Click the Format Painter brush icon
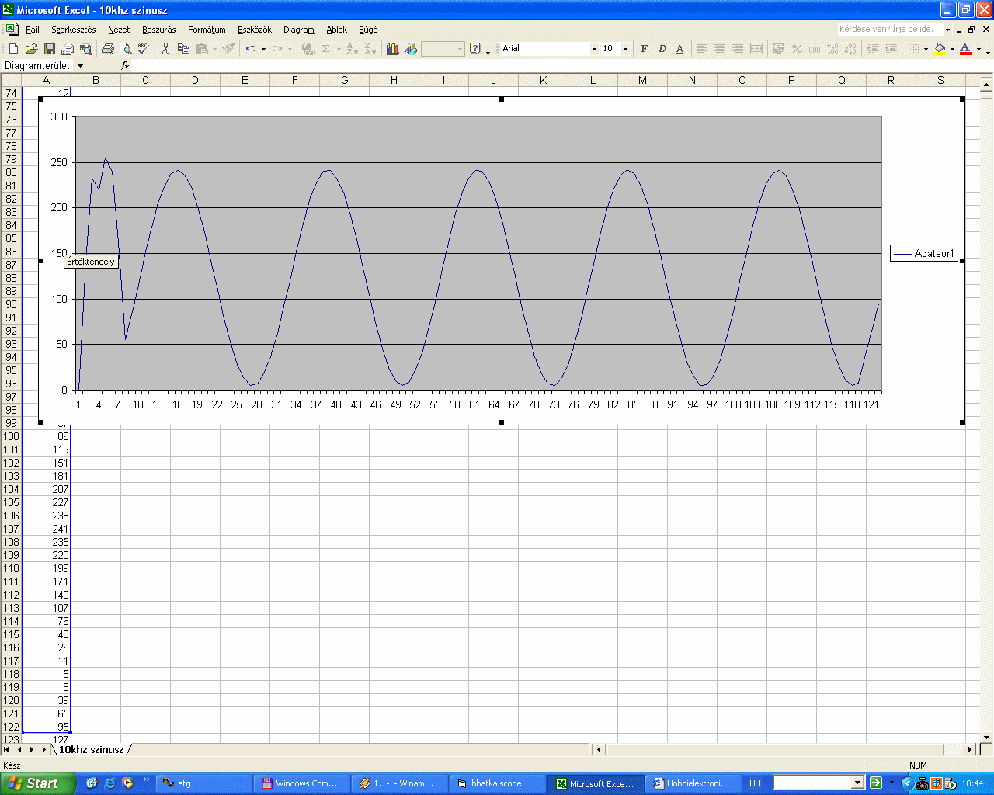Screen dimensions: 994x795 pos(228,49)
